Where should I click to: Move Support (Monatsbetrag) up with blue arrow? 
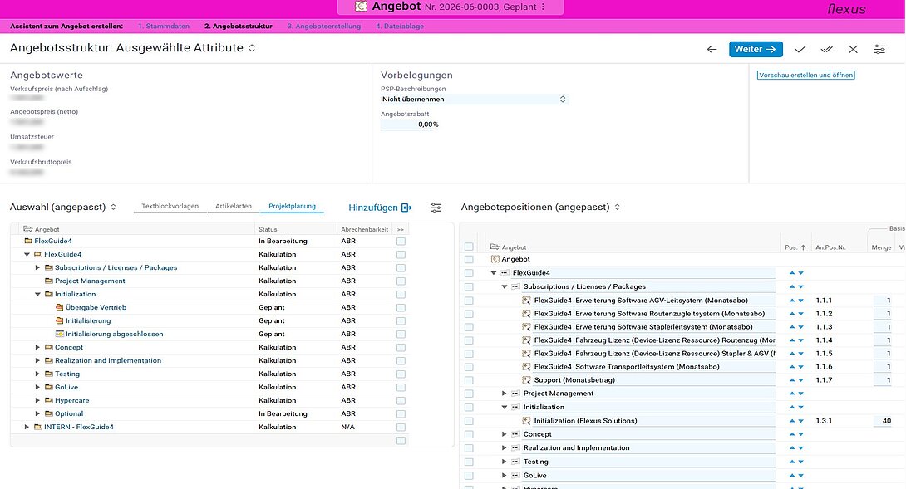792,380
